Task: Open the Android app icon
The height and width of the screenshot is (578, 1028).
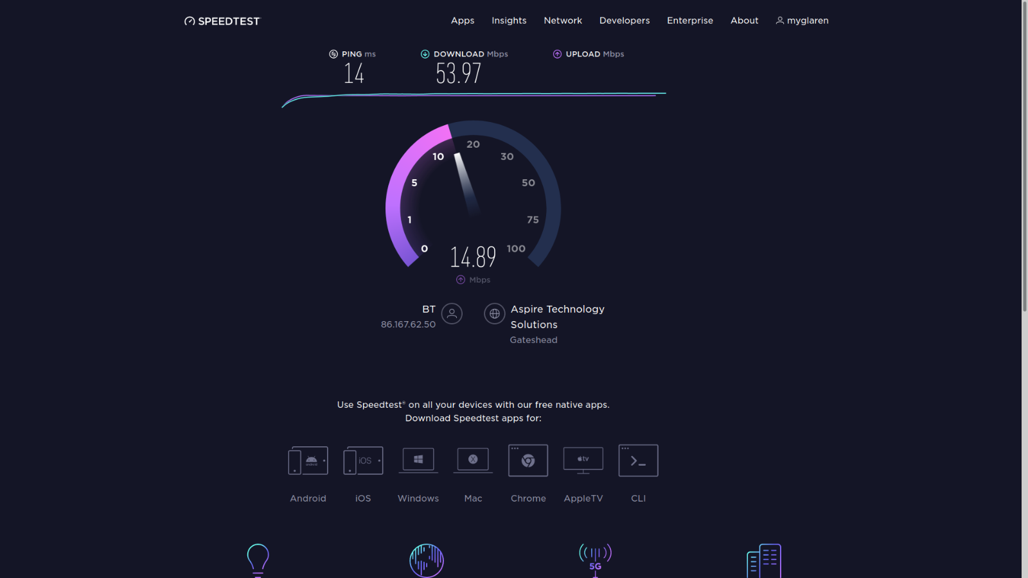Action: tap(308, 460)
